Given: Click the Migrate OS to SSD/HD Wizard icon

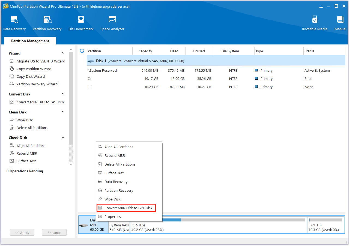Looking at the screenshot, I should (12, 61).
